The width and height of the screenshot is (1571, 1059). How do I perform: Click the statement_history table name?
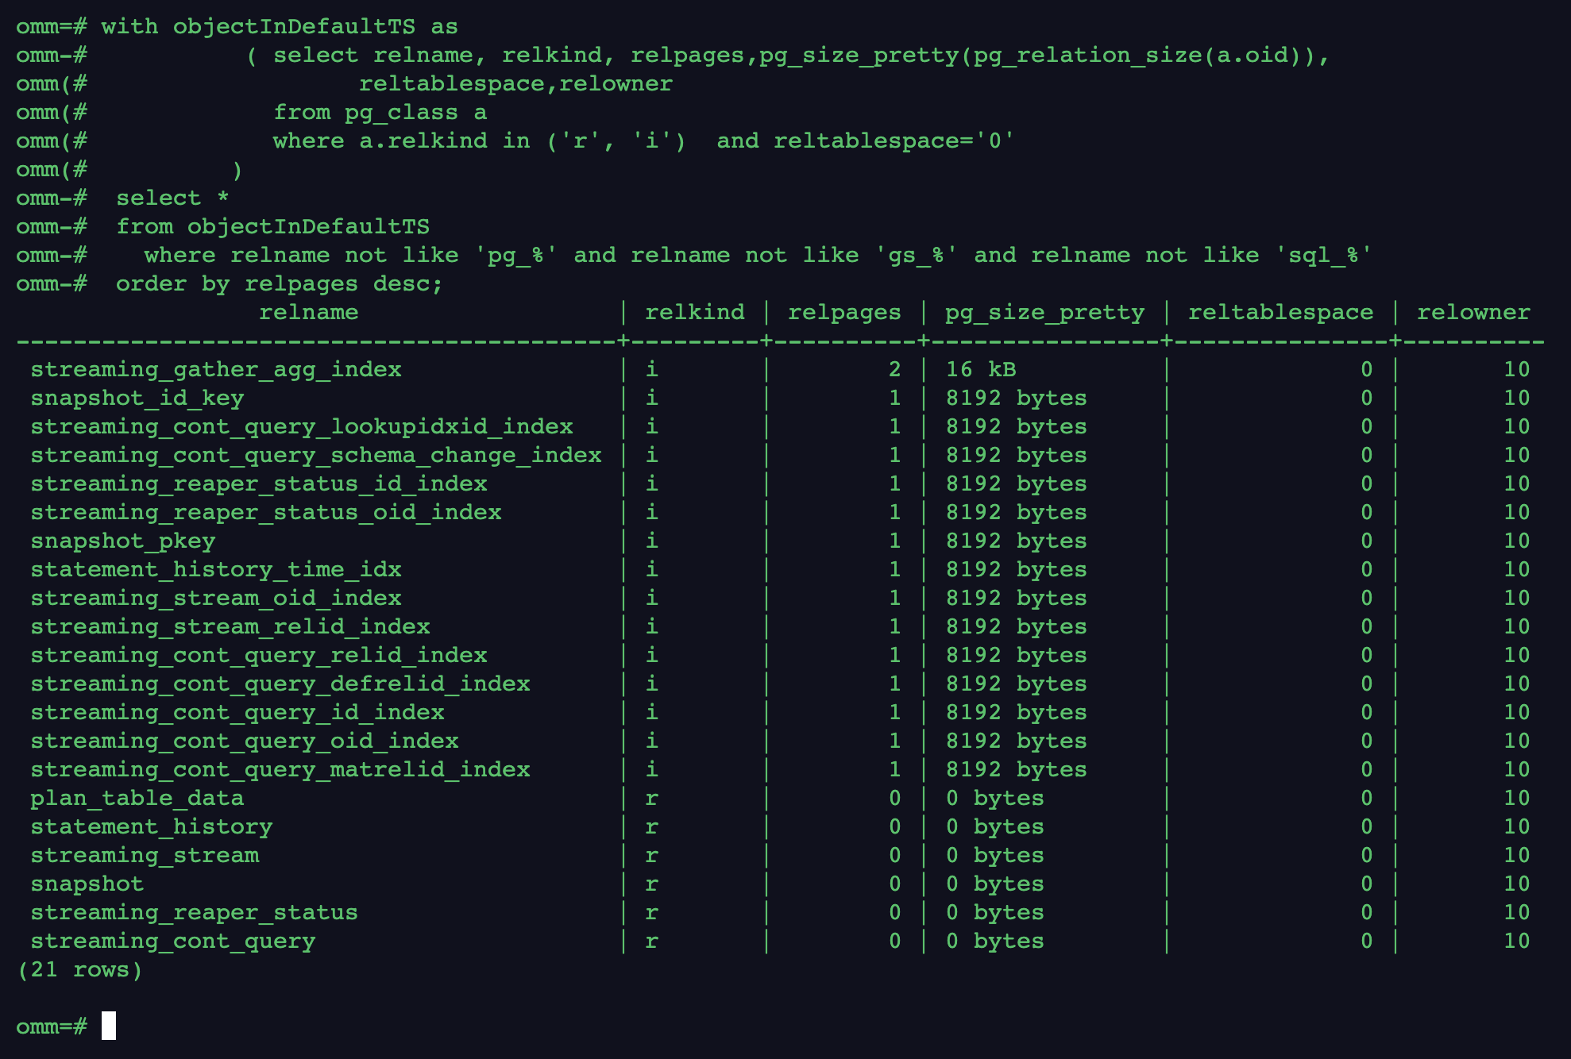pos(152,827)
